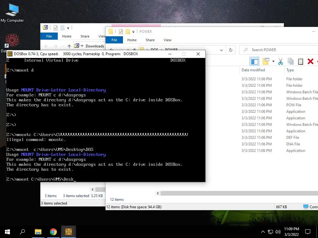Expand the POWER address bar history dropdown
Image resolution: width=318 pixels, height=238 pixels.
coord(221,50)
